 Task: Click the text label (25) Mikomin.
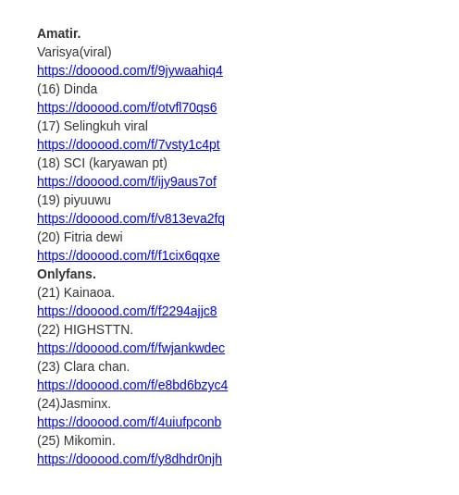pyautogui.click(x=76, y=440)
